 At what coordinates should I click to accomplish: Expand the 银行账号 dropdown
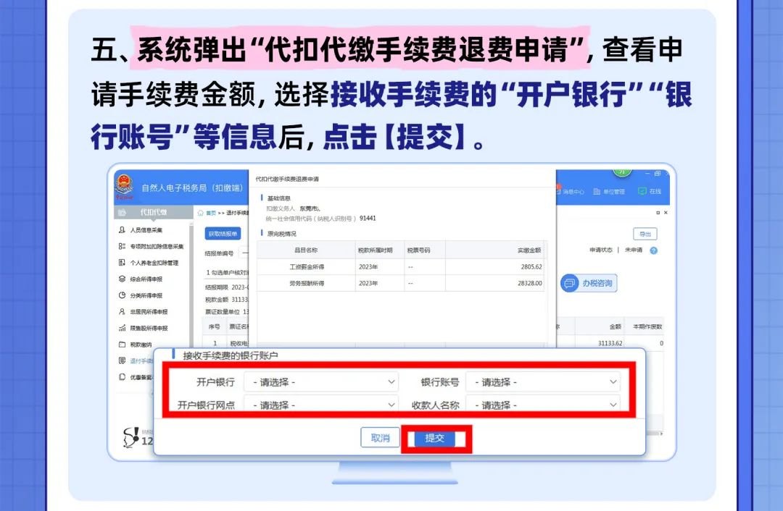click(542, 381)
